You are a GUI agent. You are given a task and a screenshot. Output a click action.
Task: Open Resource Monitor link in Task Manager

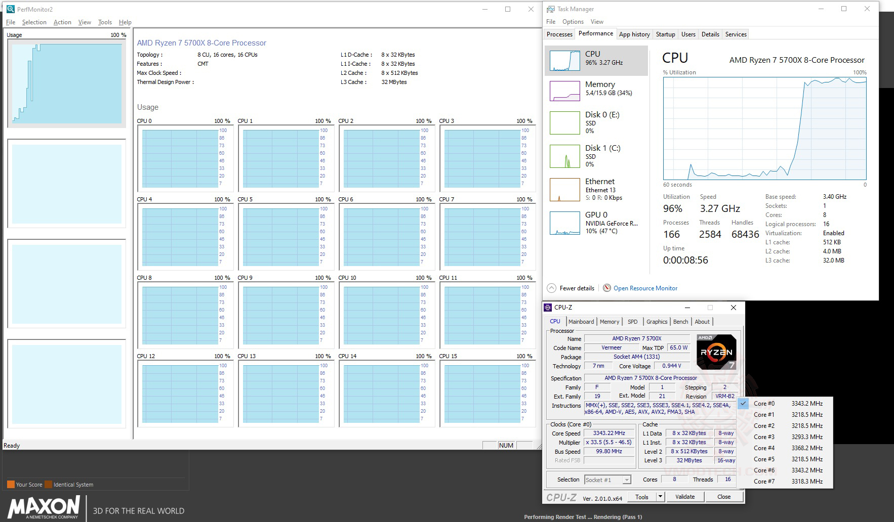(x=645, y=288)
